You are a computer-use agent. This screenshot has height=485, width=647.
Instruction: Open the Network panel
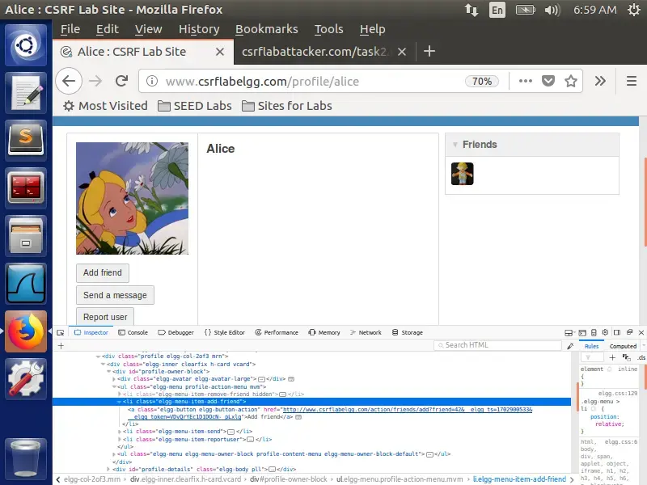366,332
